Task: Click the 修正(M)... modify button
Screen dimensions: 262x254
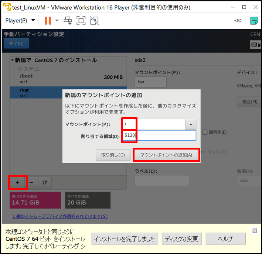Action: pyautogui.click(x=250, y=102)
